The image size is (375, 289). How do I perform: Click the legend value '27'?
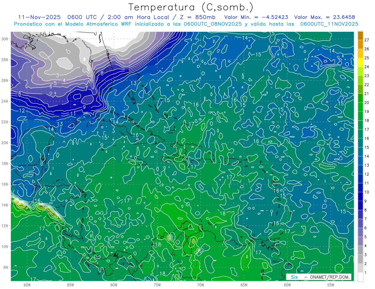[367, 40]
